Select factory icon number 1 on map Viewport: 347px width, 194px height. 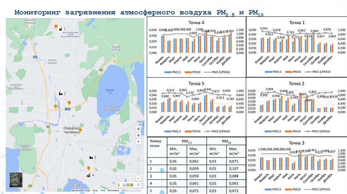click(60, 29)
